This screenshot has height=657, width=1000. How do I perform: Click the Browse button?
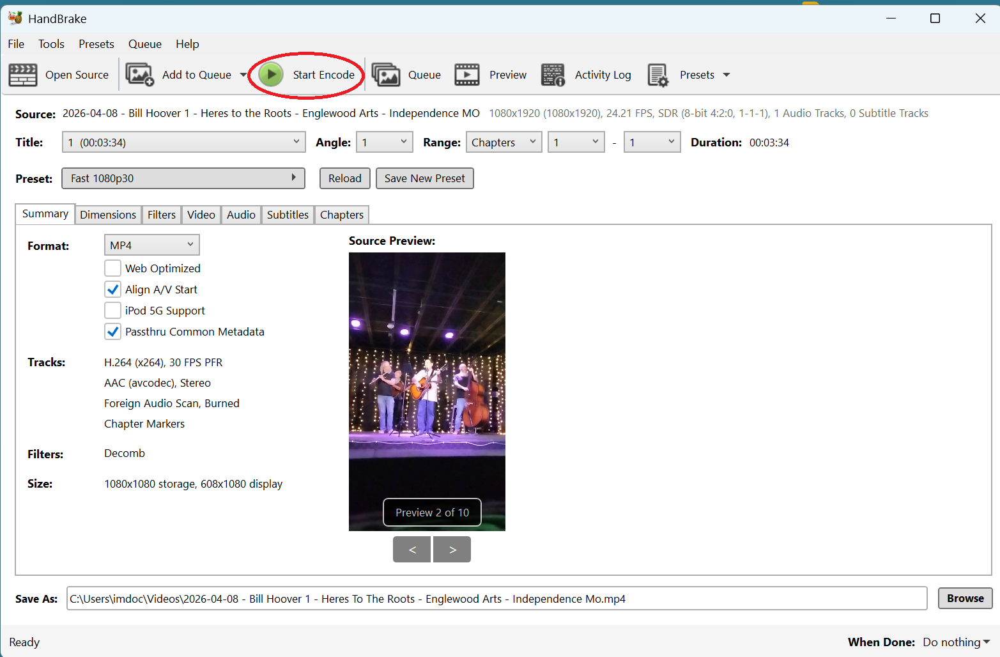point(965,598)
